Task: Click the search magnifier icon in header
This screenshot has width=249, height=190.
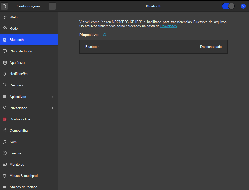Action: 5,6
